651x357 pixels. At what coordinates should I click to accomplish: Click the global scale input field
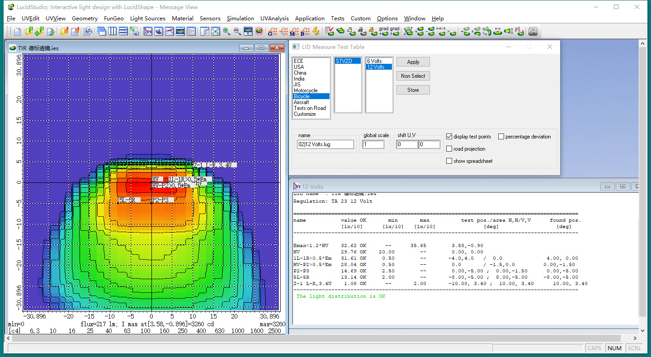click(373, 144)
